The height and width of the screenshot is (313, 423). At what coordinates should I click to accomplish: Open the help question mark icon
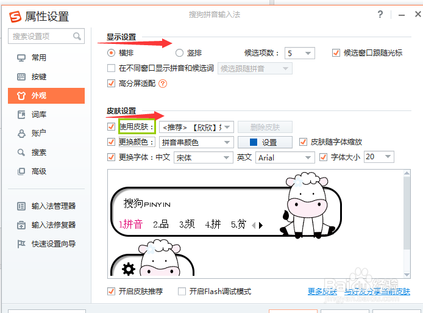pos(380,14)
